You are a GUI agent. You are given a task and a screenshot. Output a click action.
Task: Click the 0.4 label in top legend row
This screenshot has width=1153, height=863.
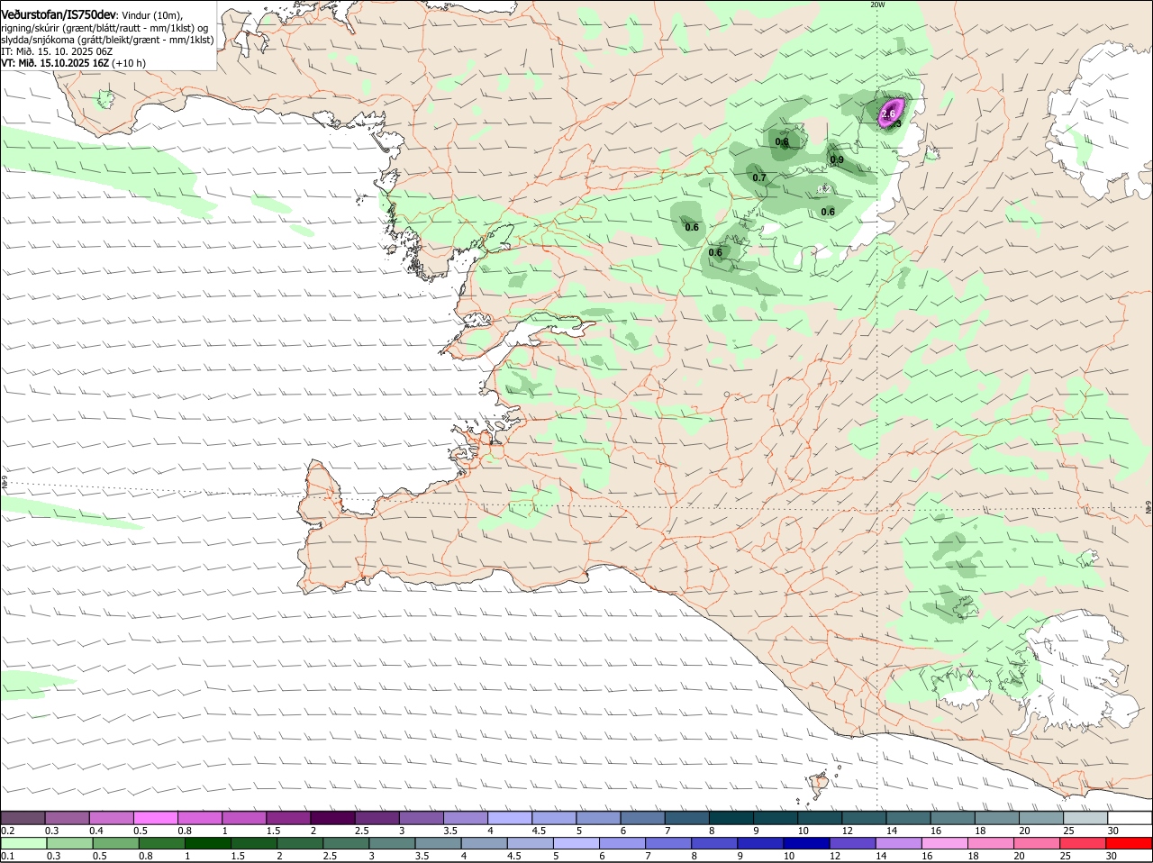[96, 830]
